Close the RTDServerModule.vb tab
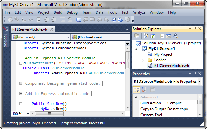This screenshot has height=129, width=207. point(52,29)
